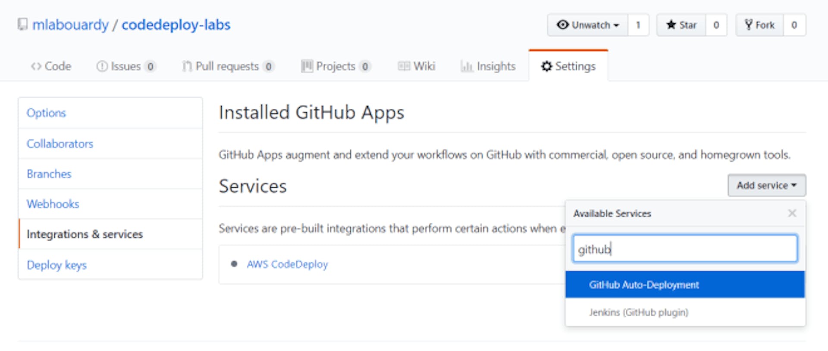Open Branches settings page
Viewport: 828px width, 351px height.
coord(110,174)
